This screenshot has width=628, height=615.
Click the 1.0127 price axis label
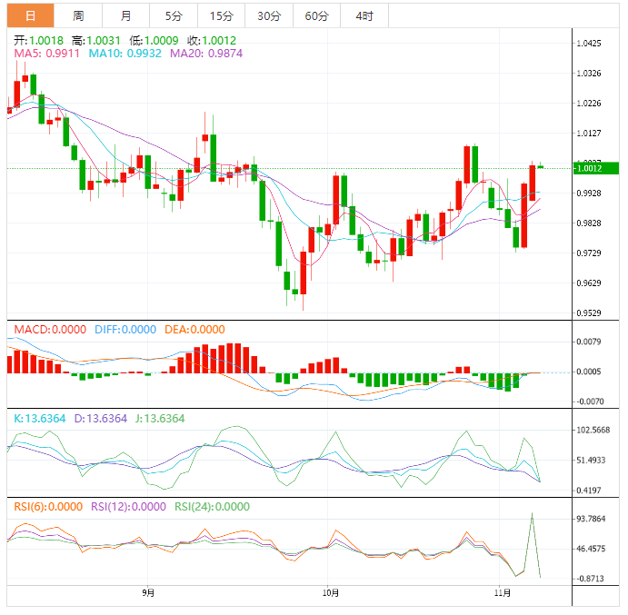589,133
